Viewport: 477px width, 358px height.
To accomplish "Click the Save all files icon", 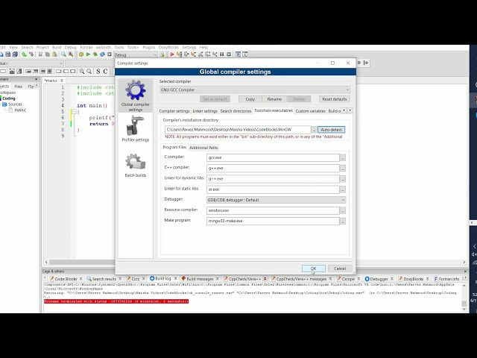I will [x=15, y=54].
